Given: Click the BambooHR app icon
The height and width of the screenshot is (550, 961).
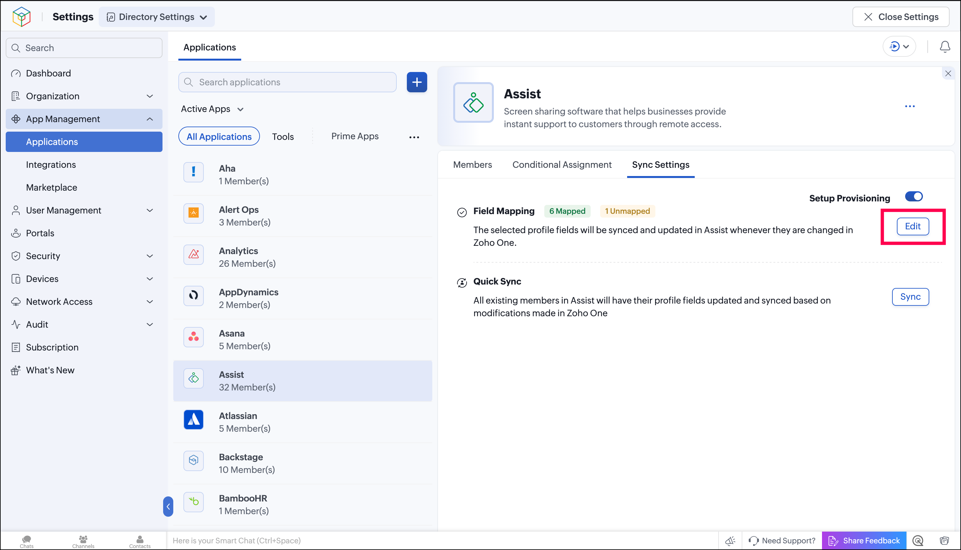Looking at the screenshot, I should click(x=194, y=502).
